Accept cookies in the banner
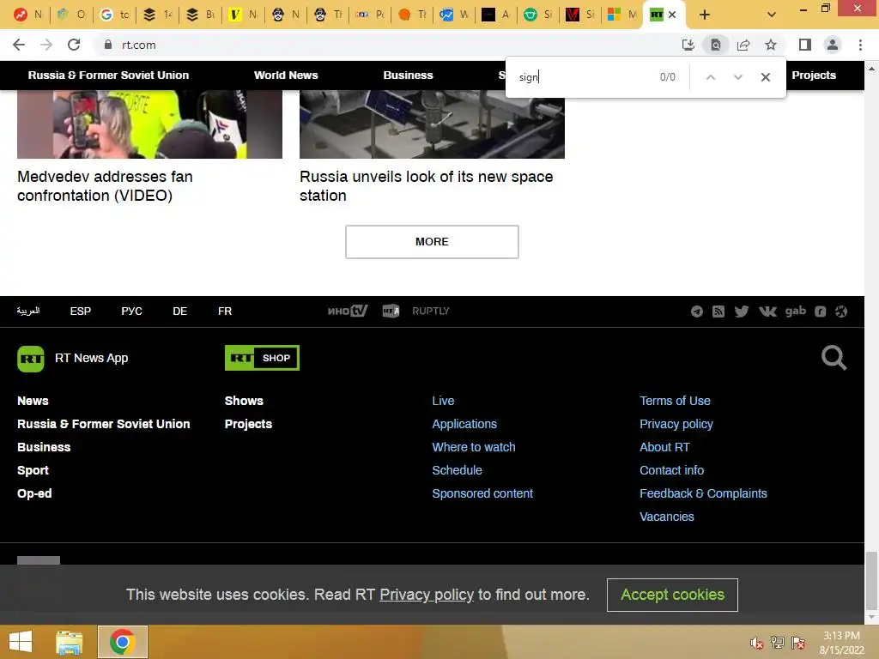The height and width of the screenshot is (659, 879). point(672,595)
